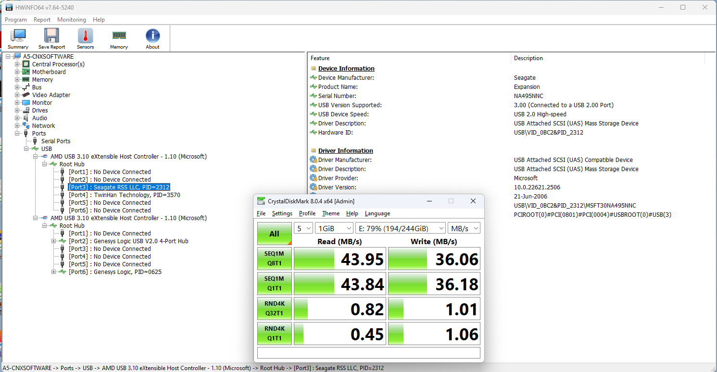This screenshot has width=717, height=372.
Task: Click the Device Information section icon
Action: click(314, 68)
